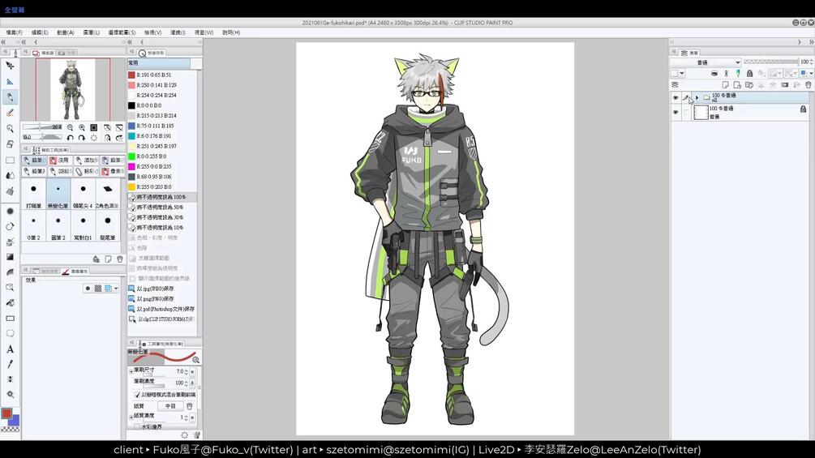The height and width of the screenshot is (458, 815).
Task: Toggle watercolor border checkbox in tool property
Action: coord(137,426)
